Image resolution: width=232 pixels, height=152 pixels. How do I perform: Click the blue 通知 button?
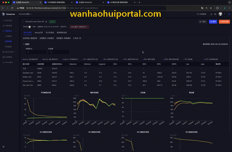point(213,22)
